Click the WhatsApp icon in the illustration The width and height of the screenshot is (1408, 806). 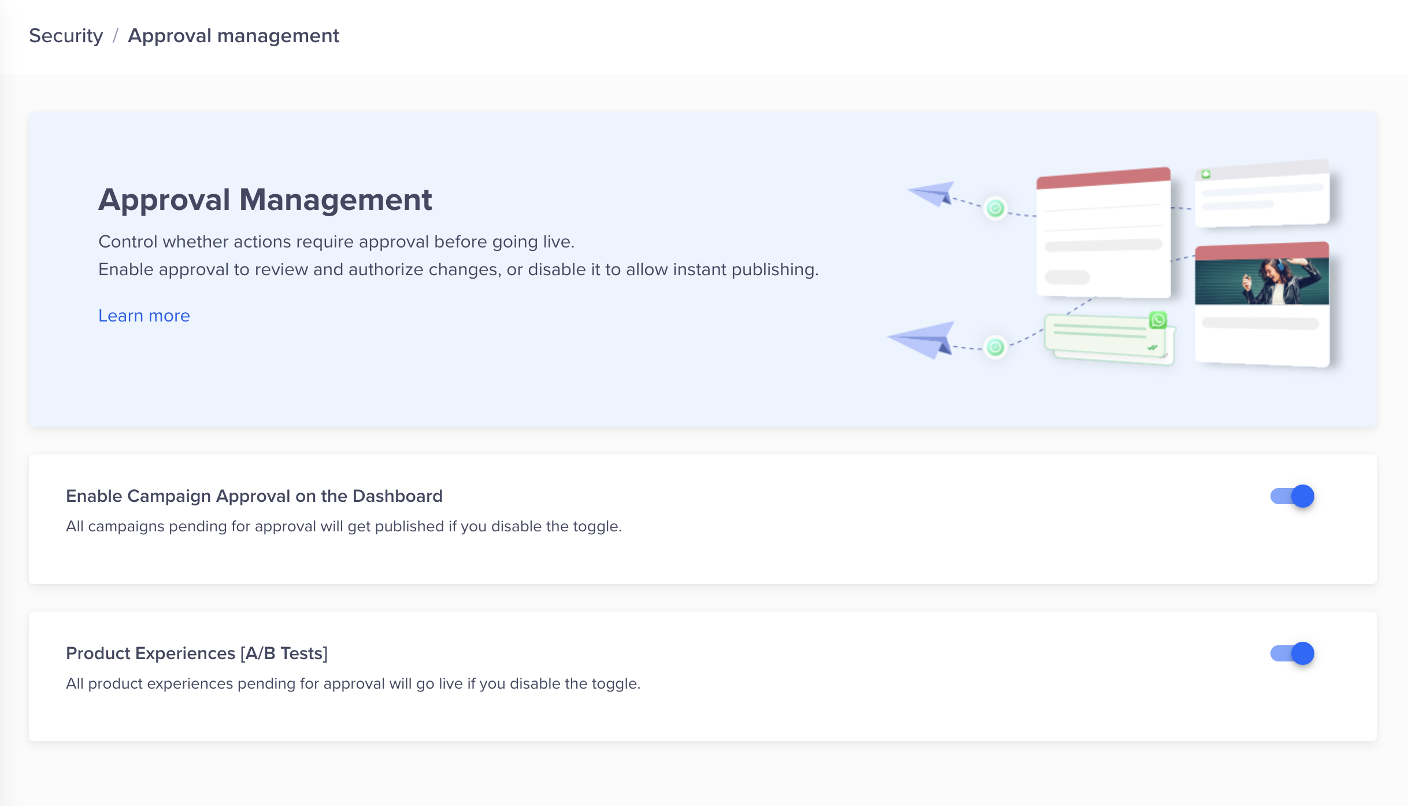coord(1158,320)
